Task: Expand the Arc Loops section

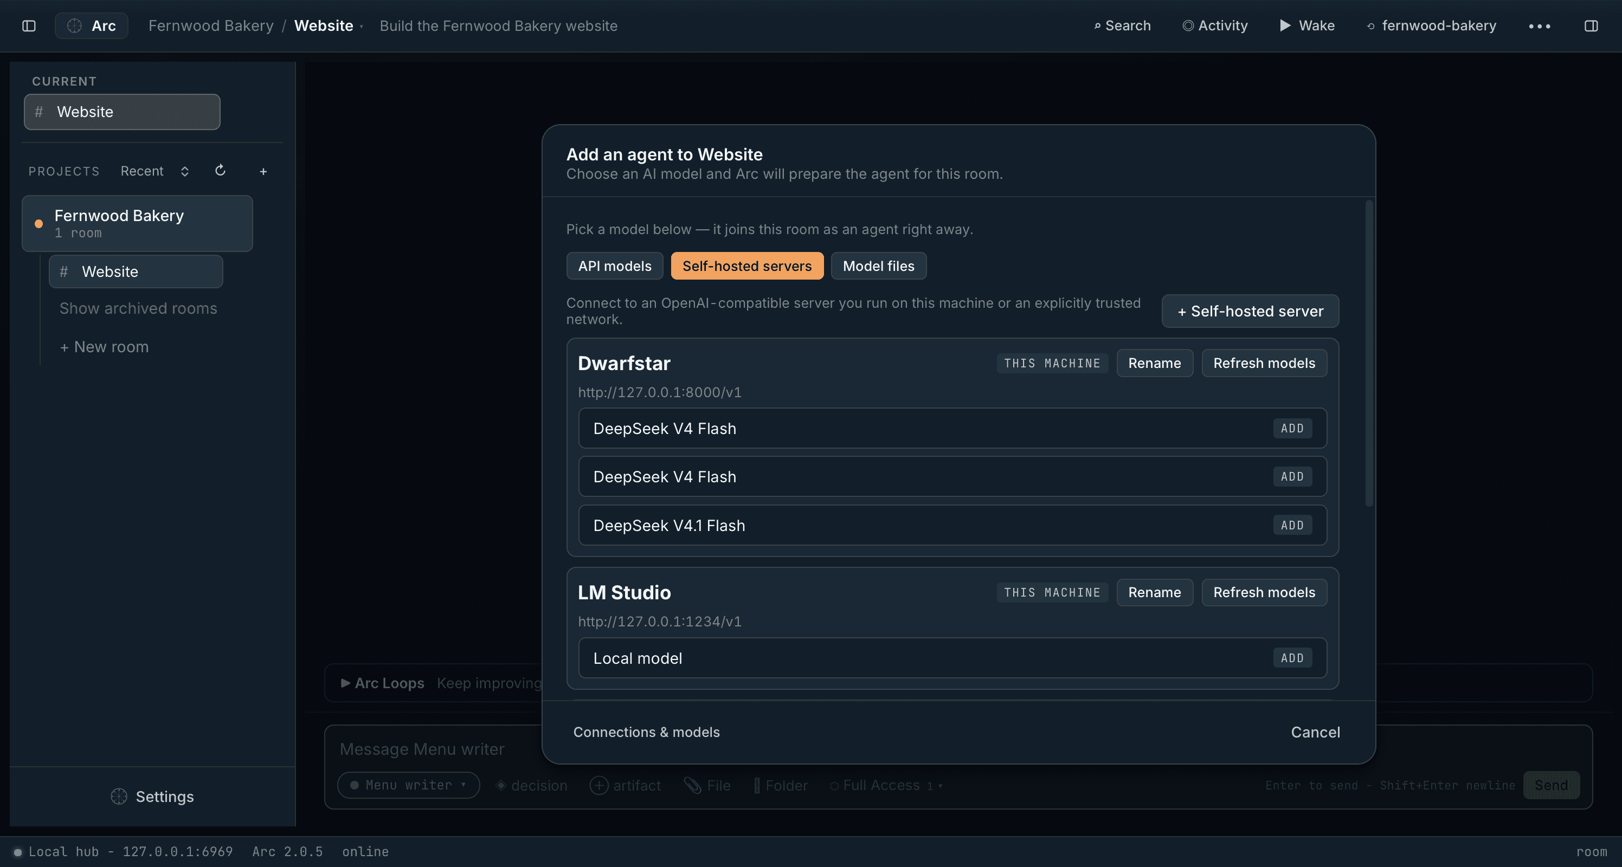Action: click(x=382, y=683)
